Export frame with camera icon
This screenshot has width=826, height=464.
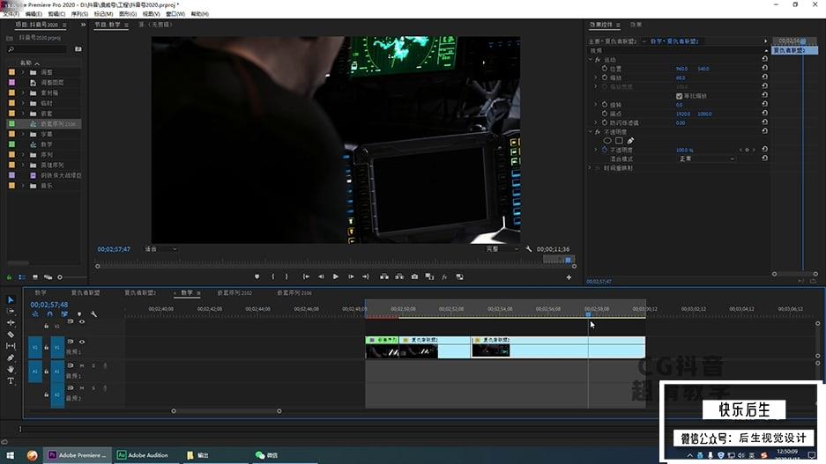414,276
